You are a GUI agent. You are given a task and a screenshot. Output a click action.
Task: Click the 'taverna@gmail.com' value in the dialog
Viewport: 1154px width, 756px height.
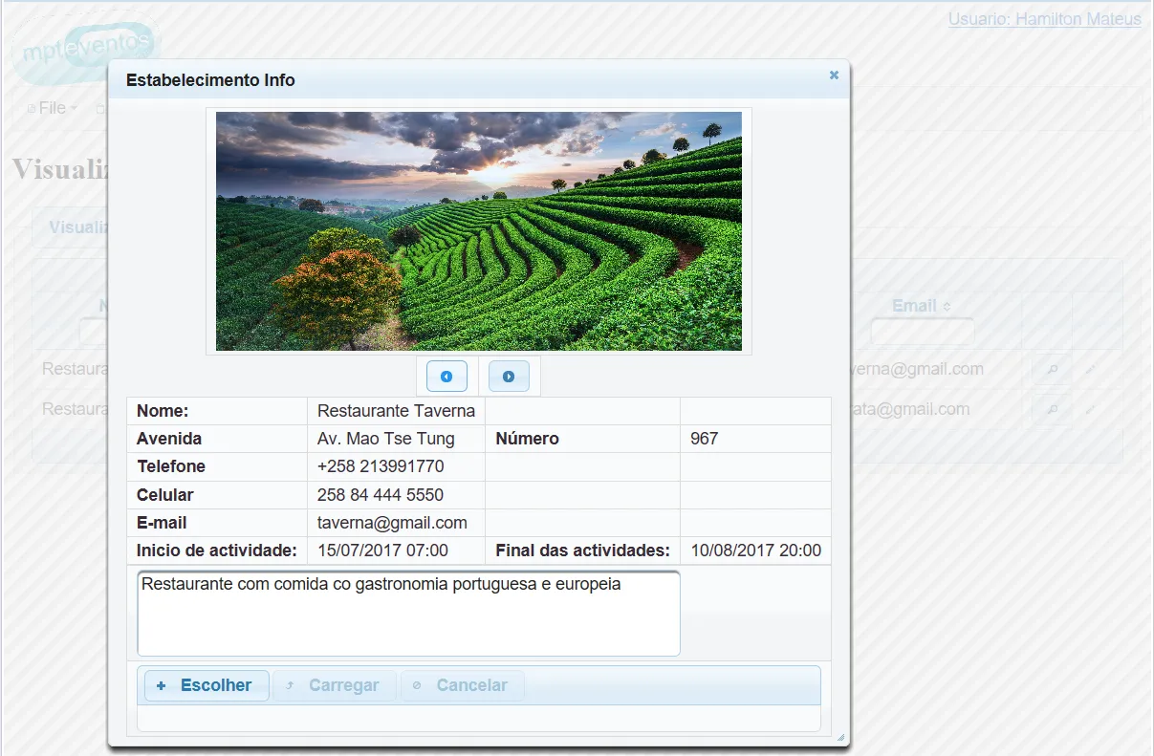pos(392,523)
